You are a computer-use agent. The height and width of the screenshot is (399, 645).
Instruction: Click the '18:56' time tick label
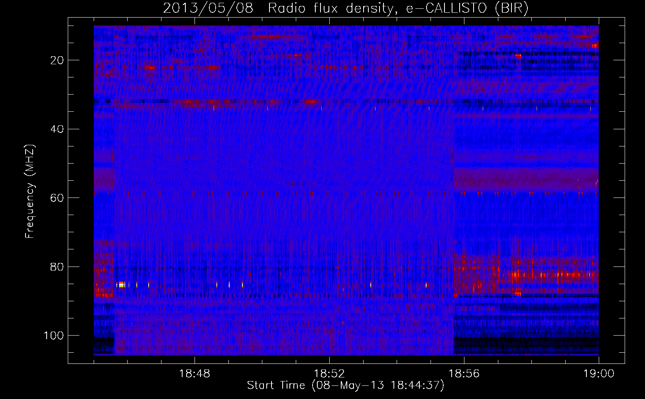coord(464,374)
